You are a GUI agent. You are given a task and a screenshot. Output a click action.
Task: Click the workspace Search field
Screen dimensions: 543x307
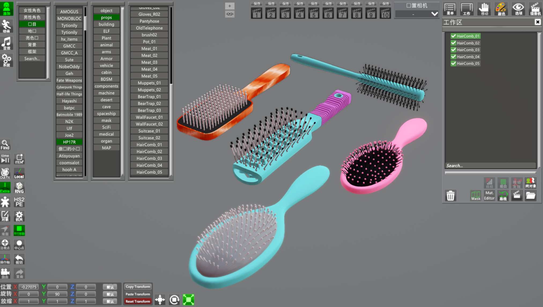pyautogui.click(x=490, y=165)
